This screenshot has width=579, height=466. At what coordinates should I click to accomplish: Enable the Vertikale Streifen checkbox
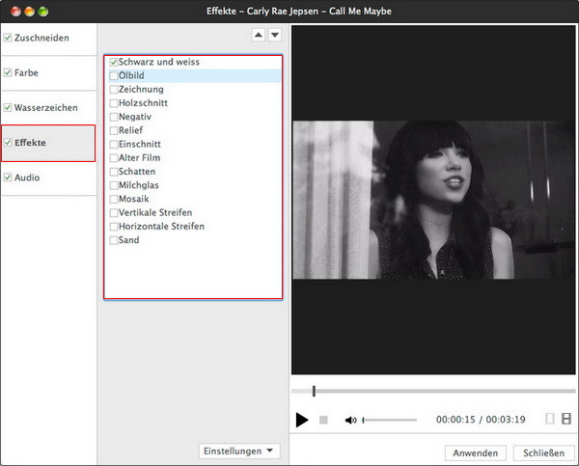[114, 212]
